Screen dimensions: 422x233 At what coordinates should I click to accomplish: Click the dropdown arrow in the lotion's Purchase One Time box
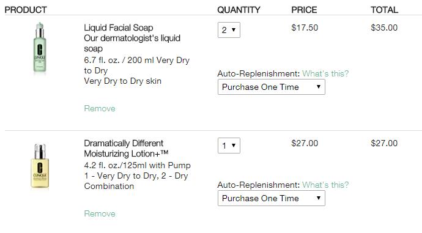click(319, 198)
